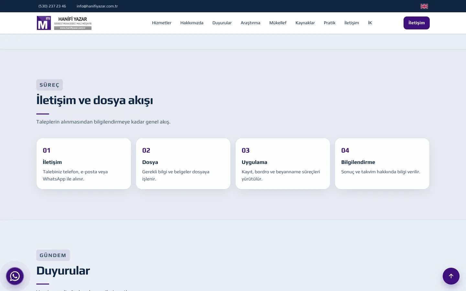Image resolution: width=466 pixels, height=291 pixels.
Task: Select card 02 Dosya
Action: coord(183,164)
